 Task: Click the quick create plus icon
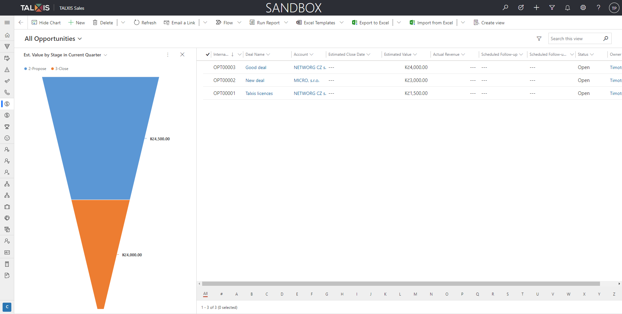[536, 8]
